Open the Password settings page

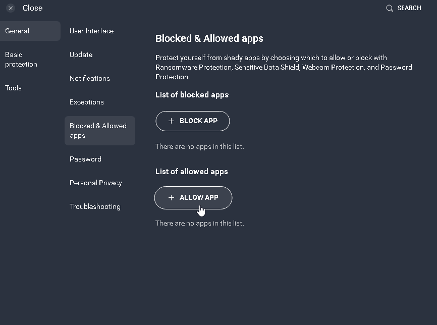pyautogui.click(x=85, y=159)
